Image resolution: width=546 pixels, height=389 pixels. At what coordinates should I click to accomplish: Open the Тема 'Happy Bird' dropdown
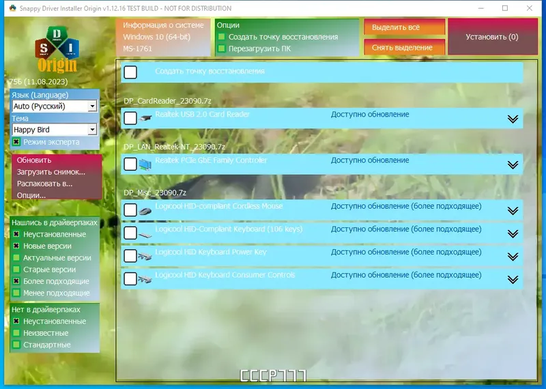click(55, 130)
